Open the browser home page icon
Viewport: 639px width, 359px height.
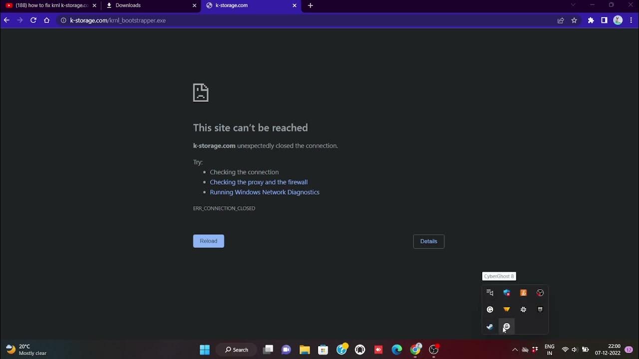[x=47, y=20]
